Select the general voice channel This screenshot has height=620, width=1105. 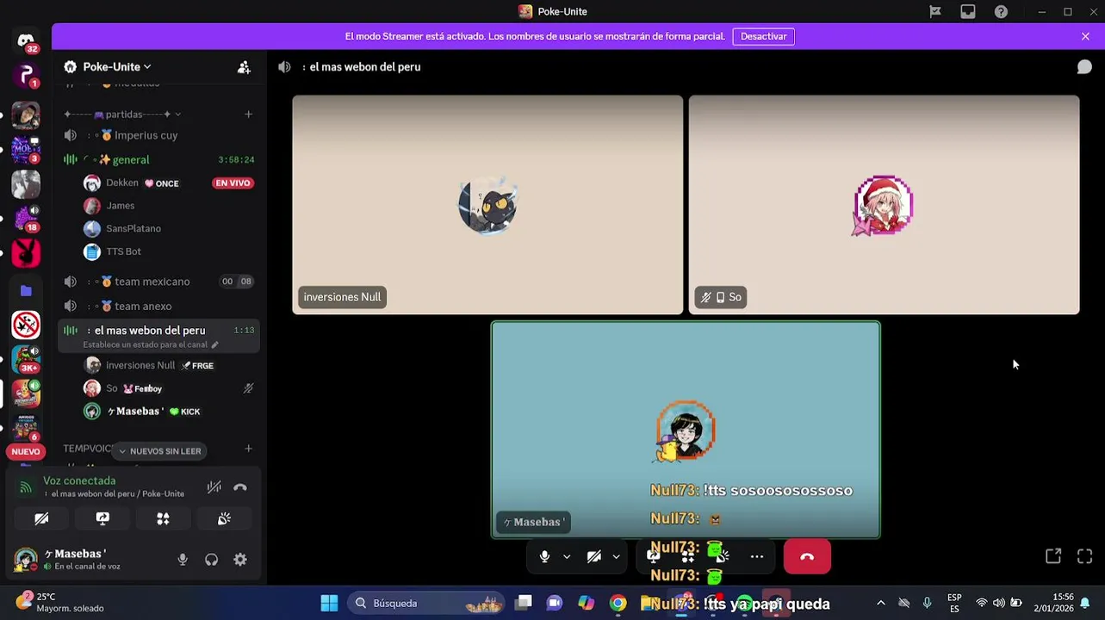(158, 159)
